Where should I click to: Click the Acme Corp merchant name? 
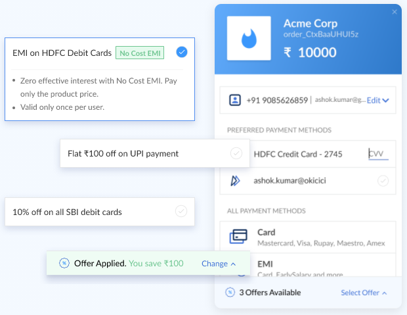click(311, 24)
